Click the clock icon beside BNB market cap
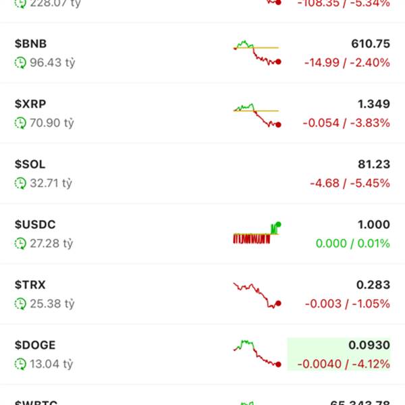Viewport: 405px width, 405px height. 20,63
